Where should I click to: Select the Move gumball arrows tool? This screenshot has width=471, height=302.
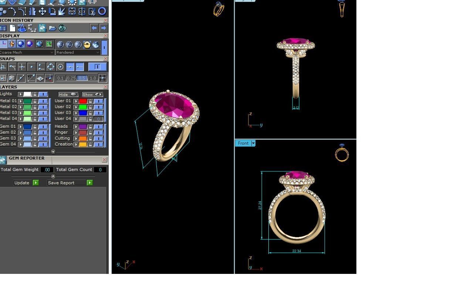click(43, 11)
